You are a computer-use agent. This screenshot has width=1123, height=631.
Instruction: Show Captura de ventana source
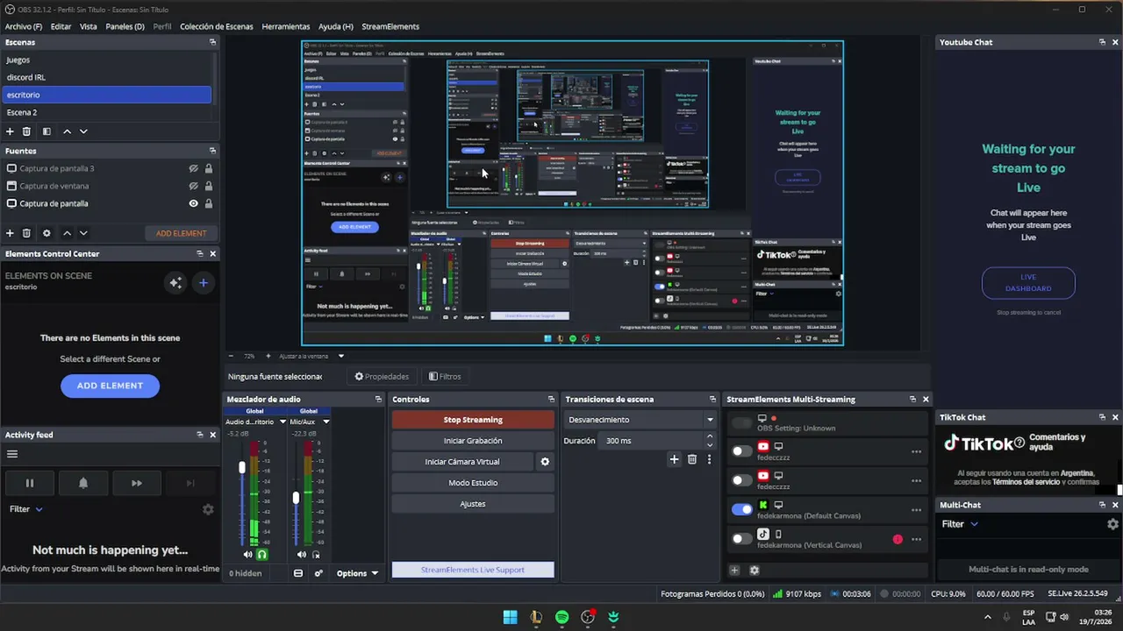point(193,186)
